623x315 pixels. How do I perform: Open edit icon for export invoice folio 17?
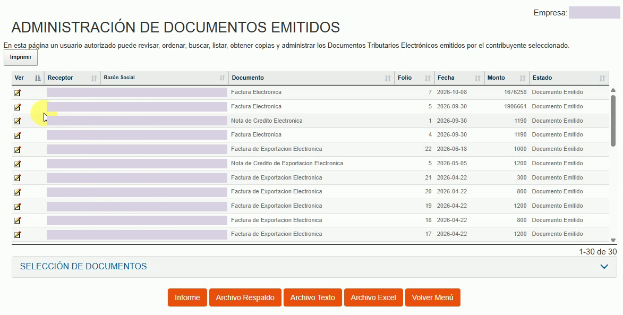(18, 234)
